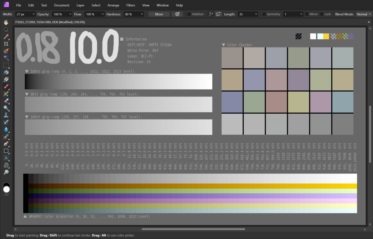Screen dimensions: 373x239
Task: Close the P3D65_ST2084 document tab
Action: [x=369, y=22]
